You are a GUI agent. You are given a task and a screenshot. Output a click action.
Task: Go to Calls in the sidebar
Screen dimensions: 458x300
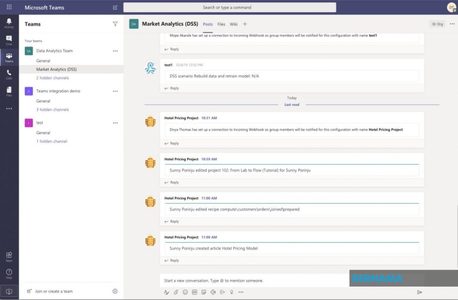click(9, 75)
